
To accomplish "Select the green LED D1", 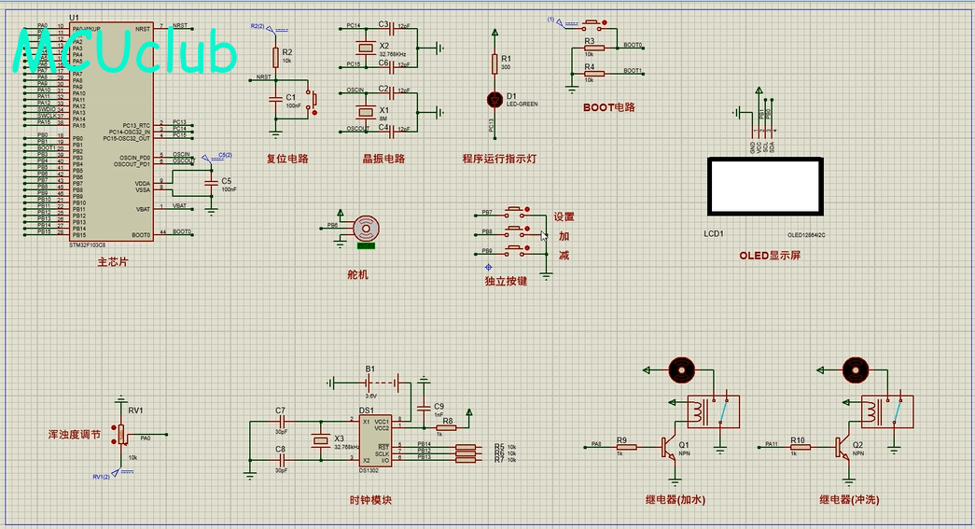I will (494, 100).
